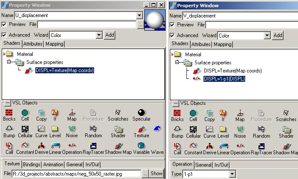This screenshot has height=179, width=298.
Task: Toggle Preview checkbox in V_displacement window
Action: click(172, 25)
